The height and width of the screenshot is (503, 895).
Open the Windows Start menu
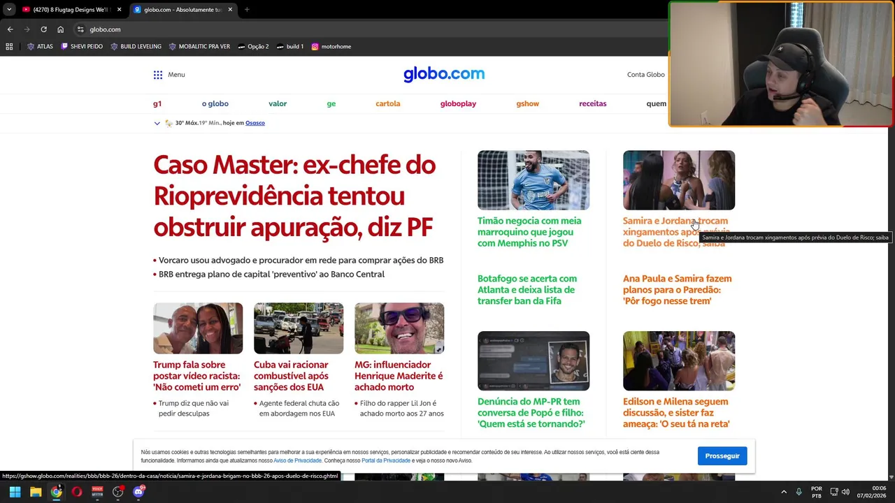click(x=15, y=492)
